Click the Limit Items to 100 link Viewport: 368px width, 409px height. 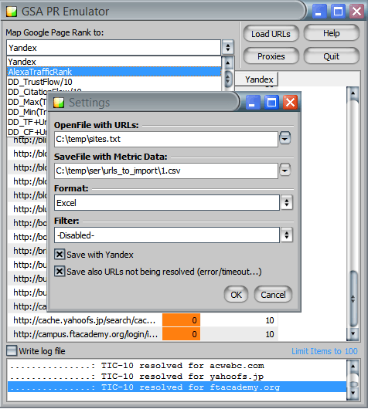click(x=325, y=351)
